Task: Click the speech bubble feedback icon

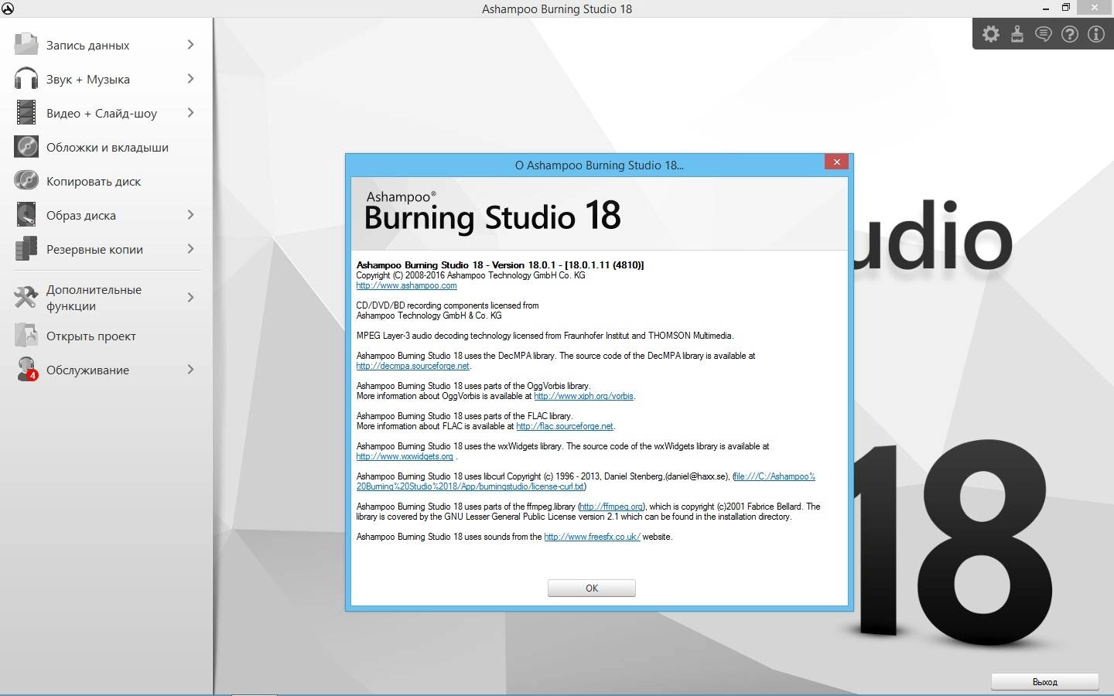Action: point(1044,34)
